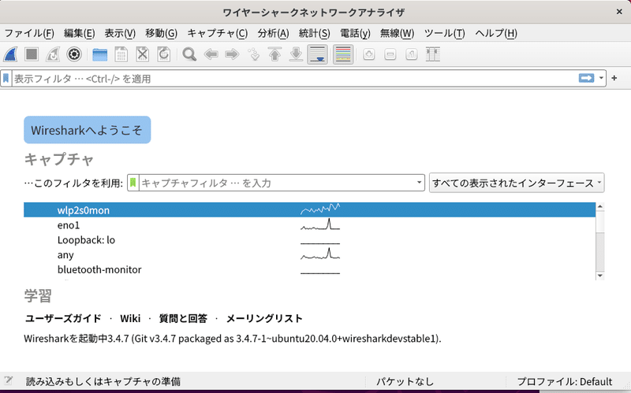The width and height of the screenshot is (631, 393).
Task: Click プロファイル: Default in status bar
Action: click(x=564, y=381)
